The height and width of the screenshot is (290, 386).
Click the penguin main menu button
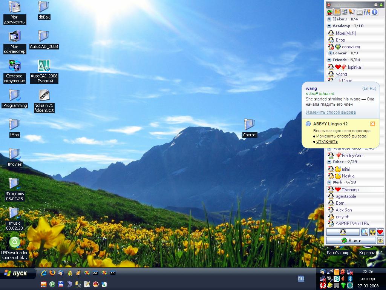tap(343, 232)
